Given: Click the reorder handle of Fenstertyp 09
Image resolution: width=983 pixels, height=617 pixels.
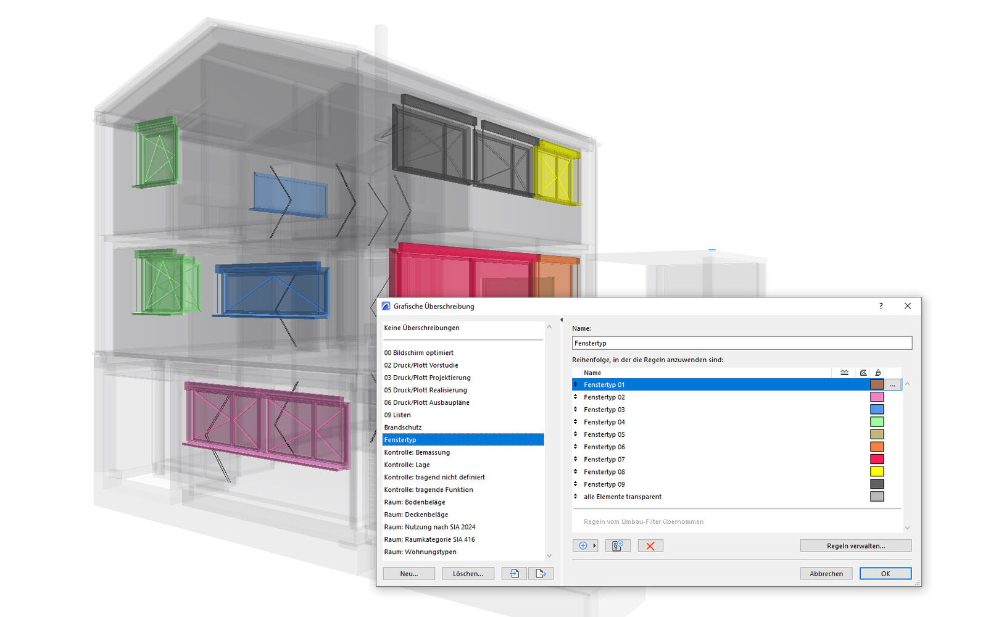Looking at the screenshot, I should click(x=576, y=484).
